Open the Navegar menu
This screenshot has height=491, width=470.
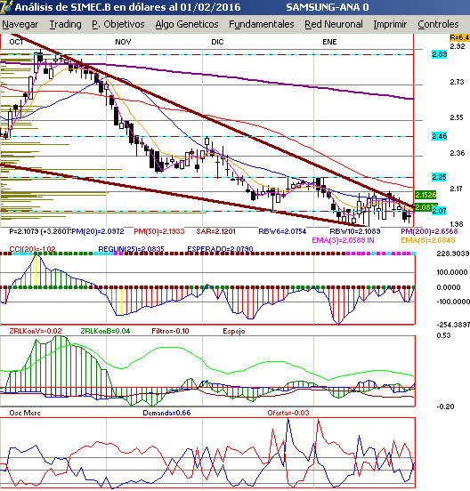pyautogui.click(x=20, y=24)
